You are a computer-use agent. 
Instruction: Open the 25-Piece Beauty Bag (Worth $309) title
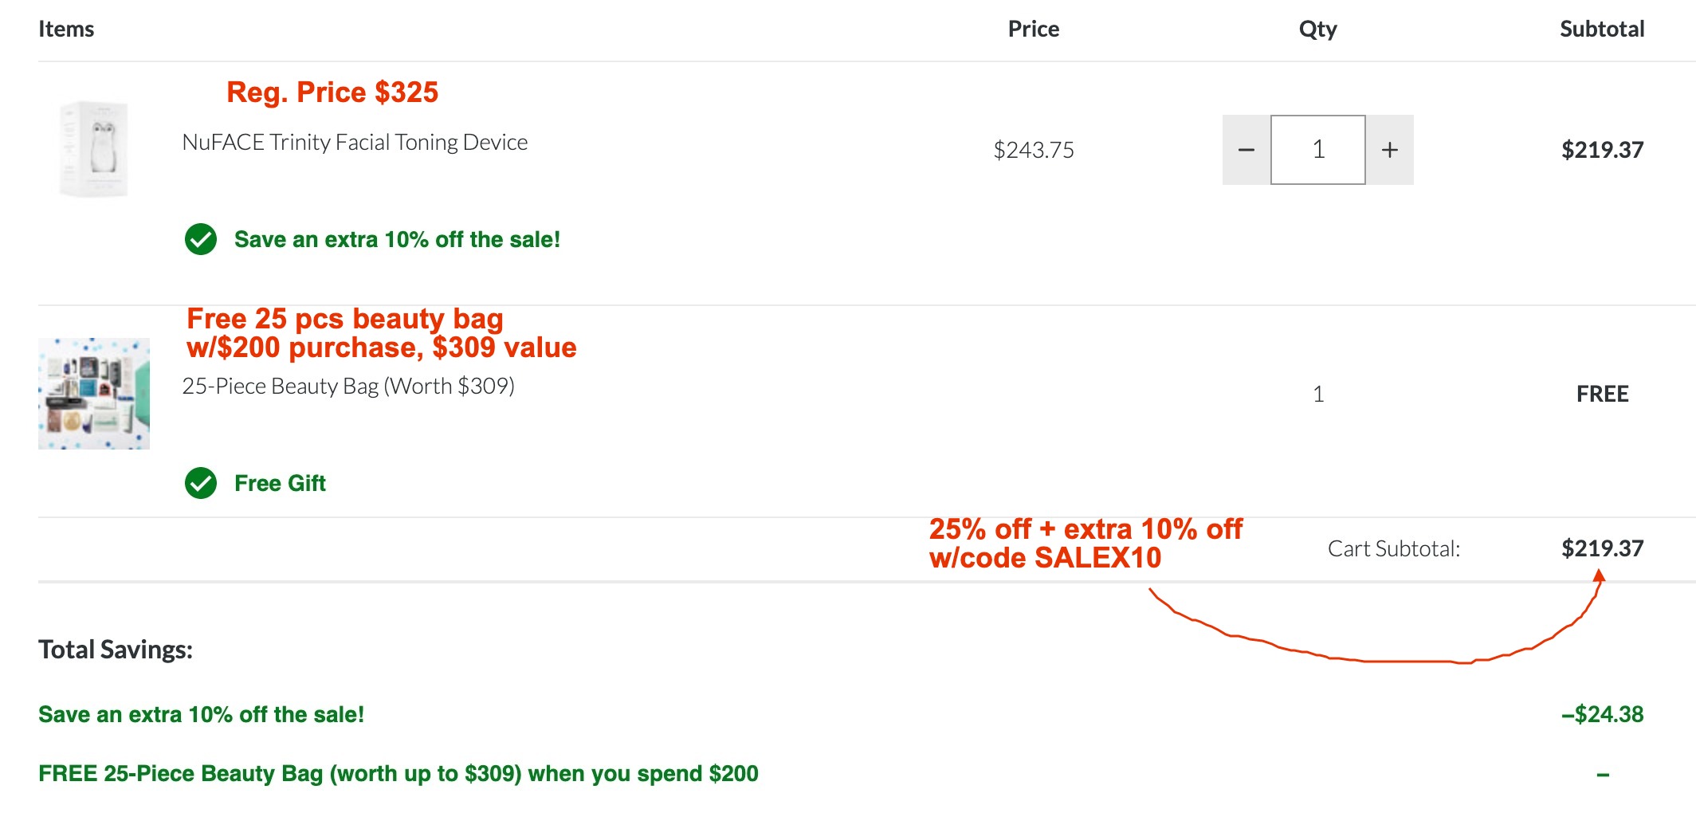tap(348, 387)
